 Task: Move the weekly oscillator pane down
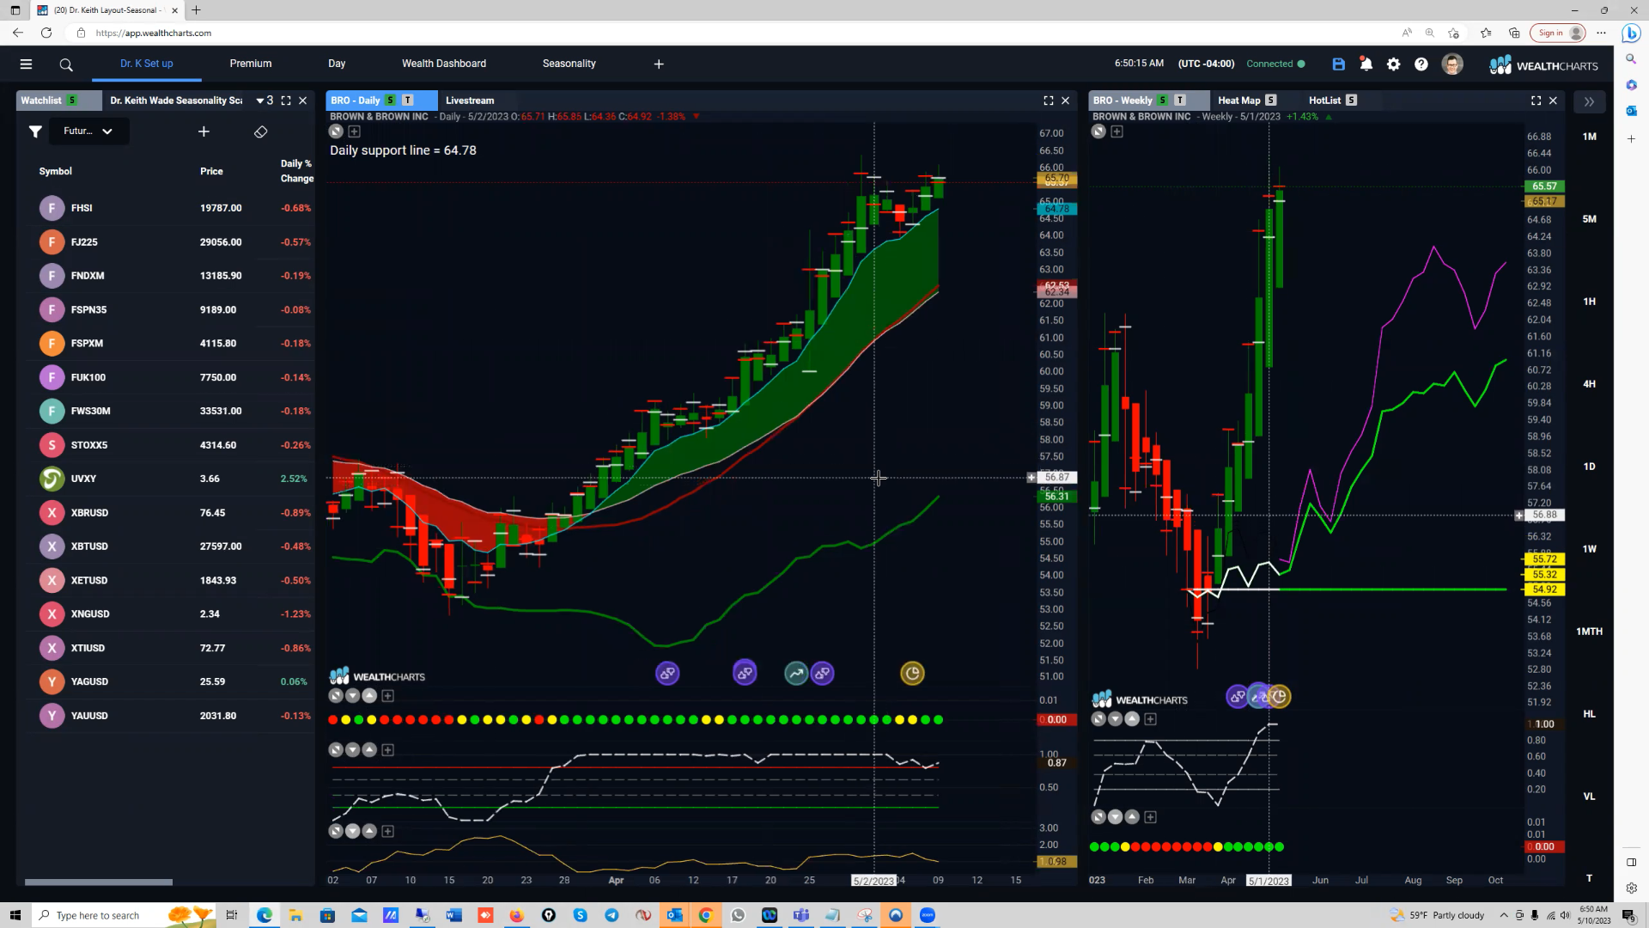click(x=1115, y=719)
